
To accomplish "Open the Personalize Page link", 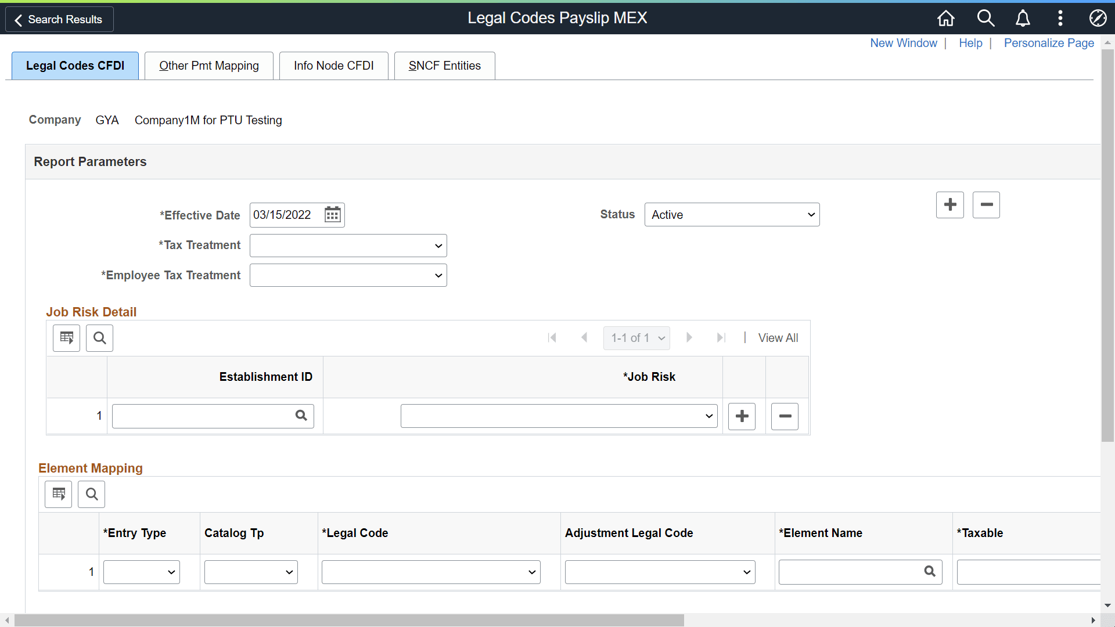I will pyautogui.click(x=1049, y=43).
